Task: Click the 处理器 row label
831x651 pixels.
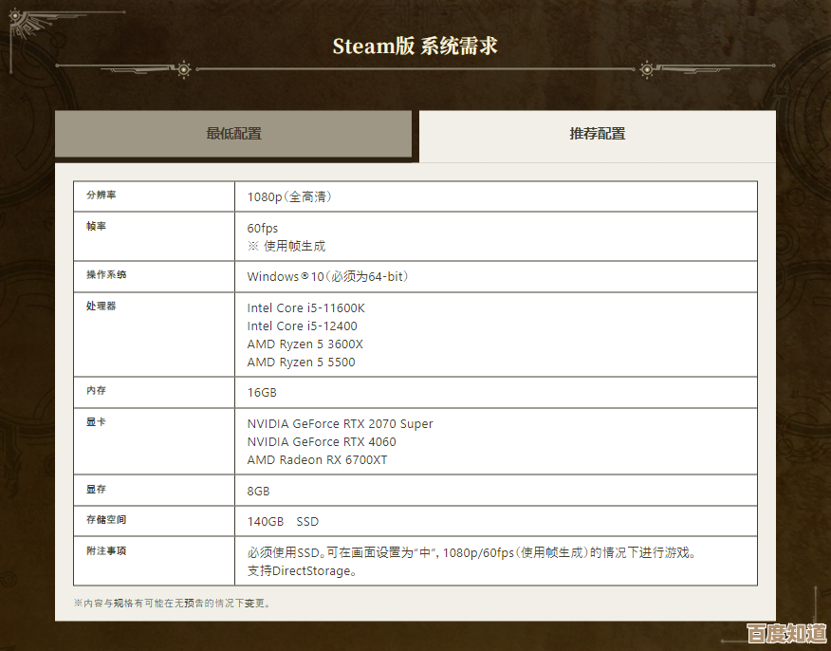Action: tap(101, 307)
